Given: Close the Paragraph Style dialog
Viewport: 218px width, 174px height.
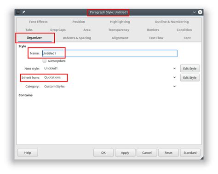Looking at the screenshot, I should coord(200,12).
